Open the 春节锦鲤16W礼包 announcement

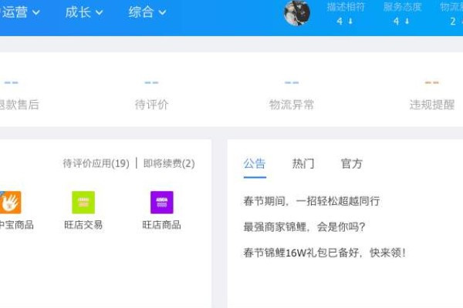point(325,253)
